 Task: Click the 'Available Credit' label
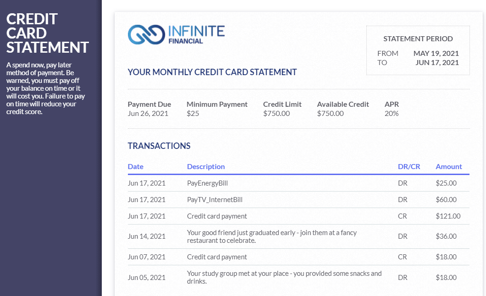pyautogui.click(x=343, y=104)
